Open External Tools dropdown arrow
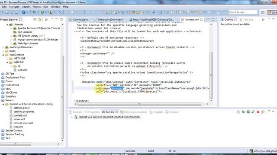This screenshot has height=155, width=277. click(54, 12)
